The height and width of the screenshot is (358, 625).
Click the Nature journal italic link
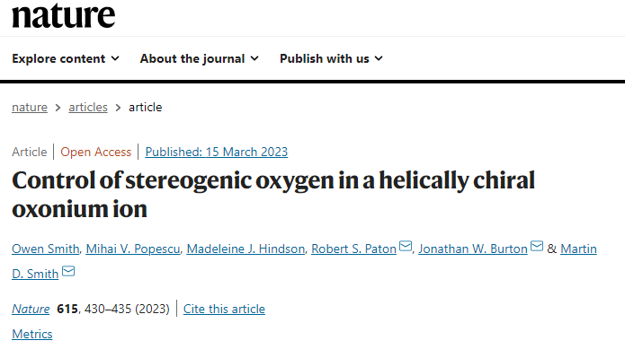[31, 309]
